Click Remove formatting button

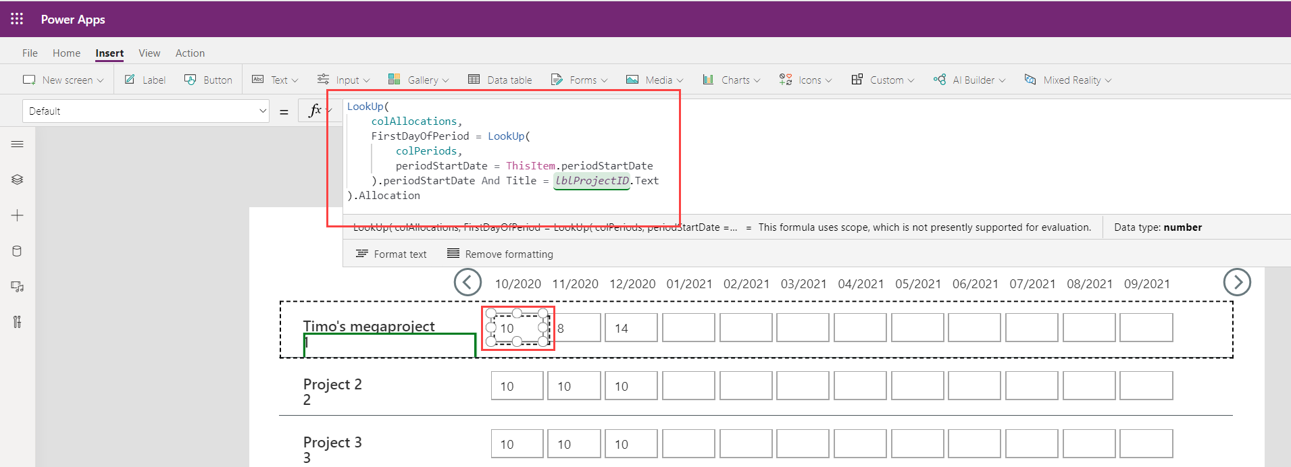(x=500, y=254)
